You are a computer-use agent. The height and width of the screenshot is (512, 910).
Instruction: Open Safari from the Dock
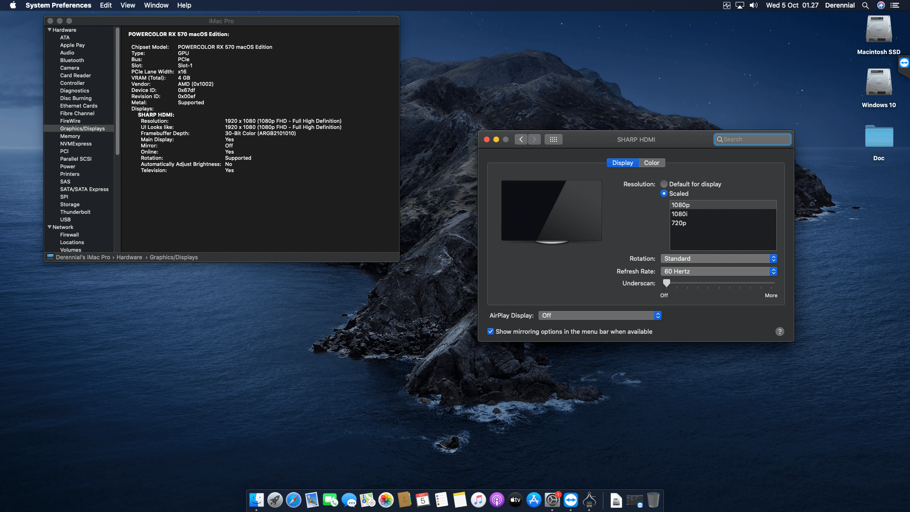click(294, 500)
